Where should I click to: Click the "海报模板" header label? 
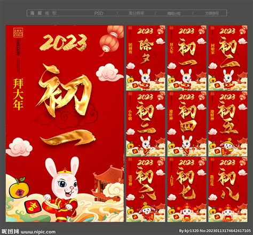43,13
